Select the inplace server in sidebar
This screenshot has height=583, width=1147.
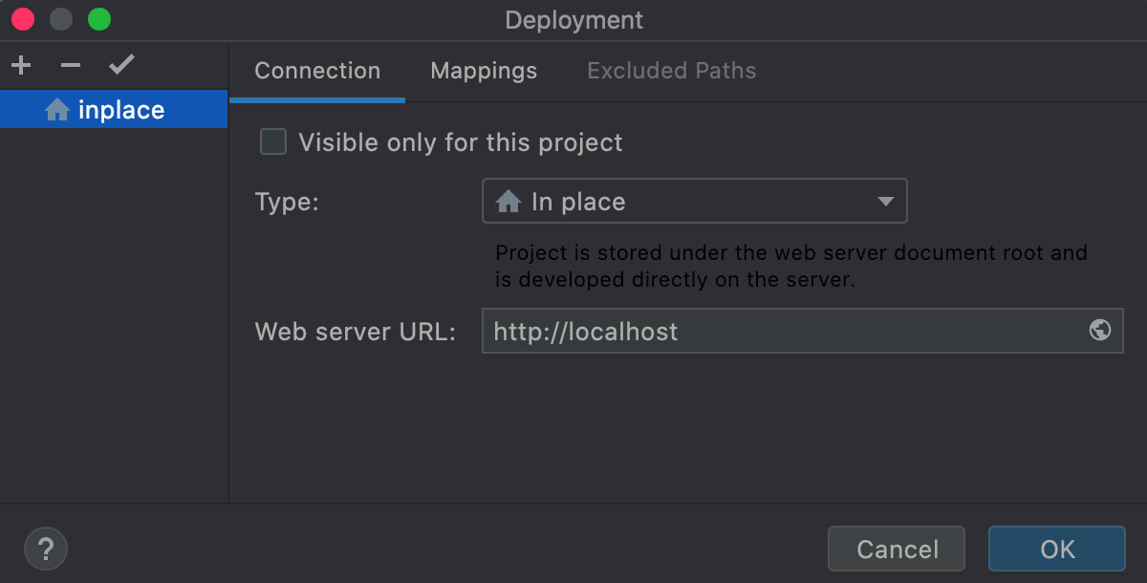tap(114, 109)
